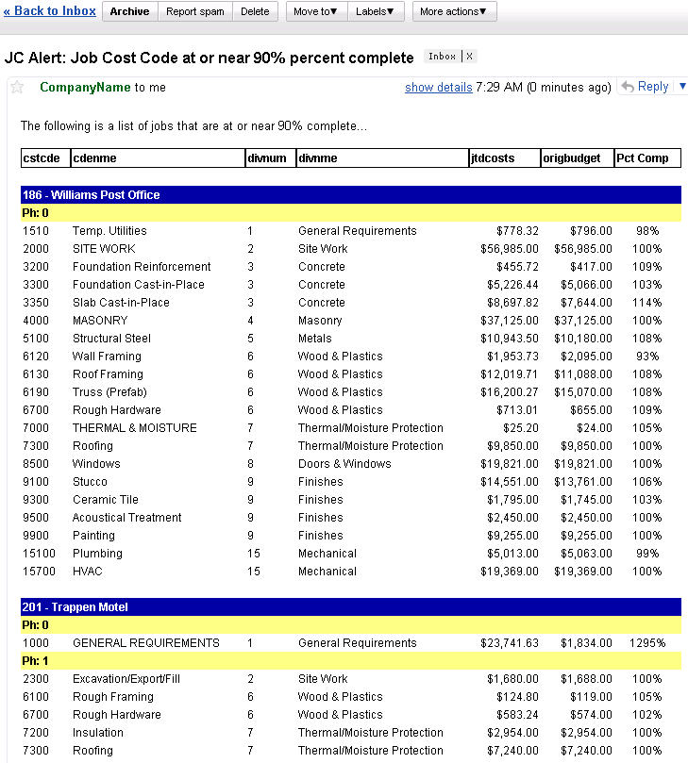This screenshot has width=688, height=763.
Task: Expand the Move to dropdown
Action: click(317, 11)
